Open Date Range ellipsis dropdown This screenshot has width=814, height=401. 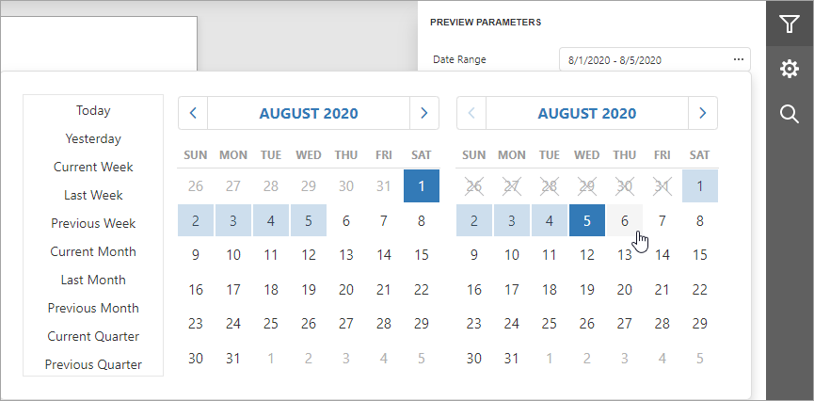point(738,60)
